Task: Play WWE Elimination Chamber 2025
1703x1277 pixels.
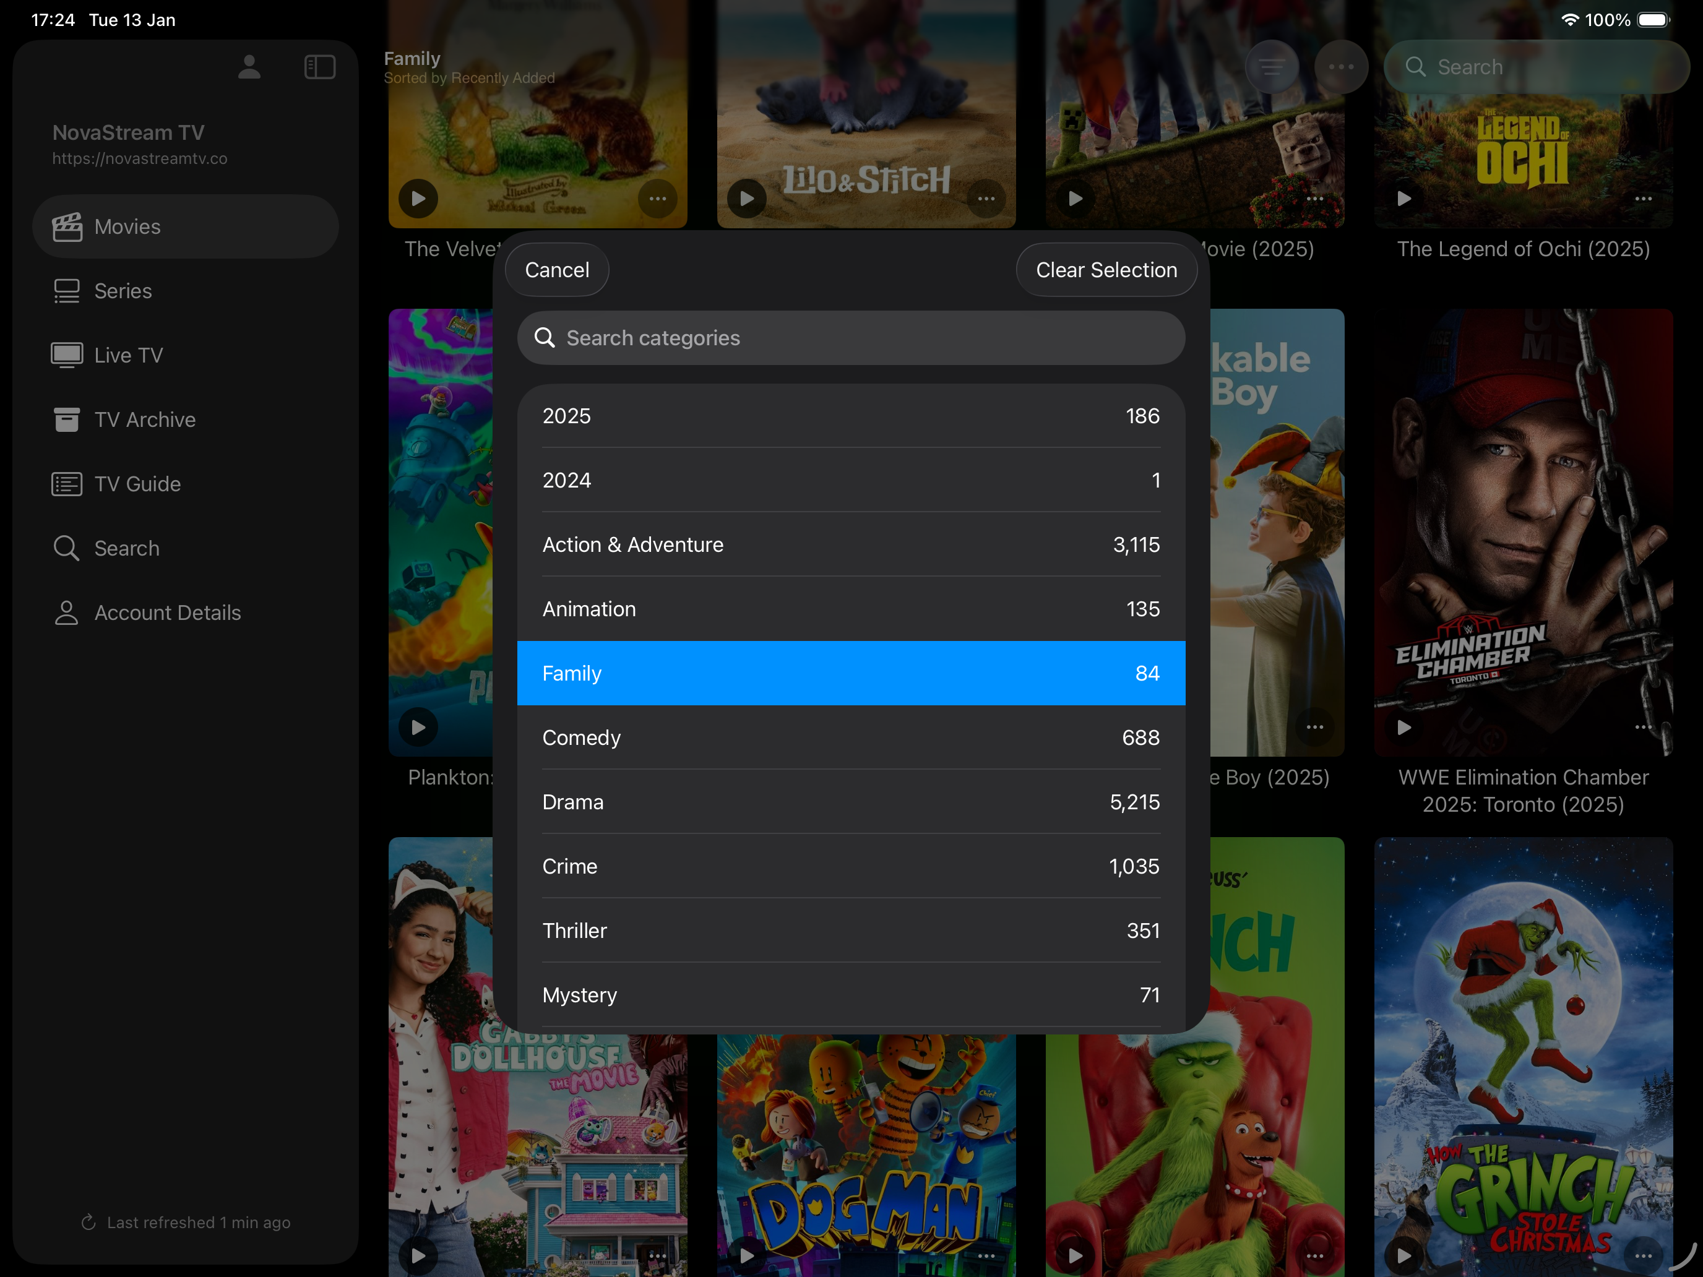Action: click(1404, 728)
